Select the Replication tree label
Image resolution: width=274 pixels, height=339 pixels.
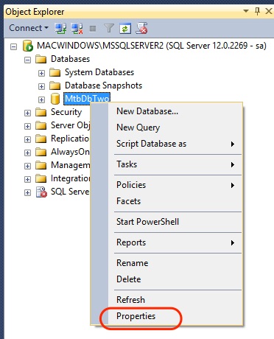tap(70, 139)
